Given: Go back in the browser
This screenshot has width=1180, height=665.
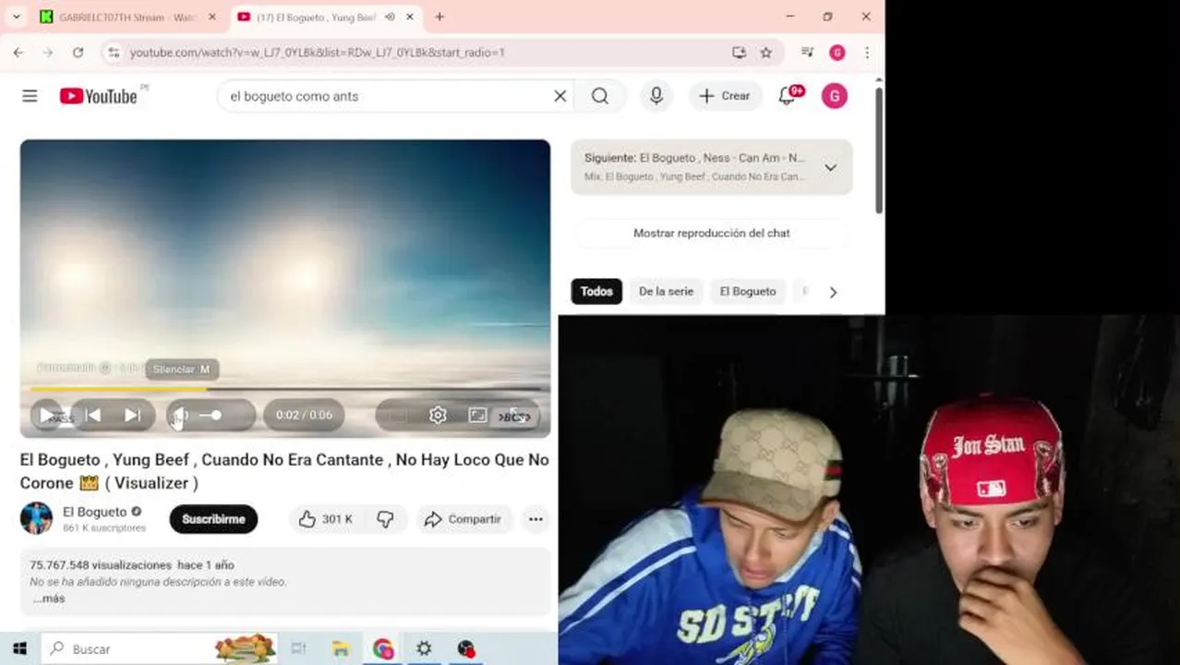Looking at the screenshot, I should (18, 53).
